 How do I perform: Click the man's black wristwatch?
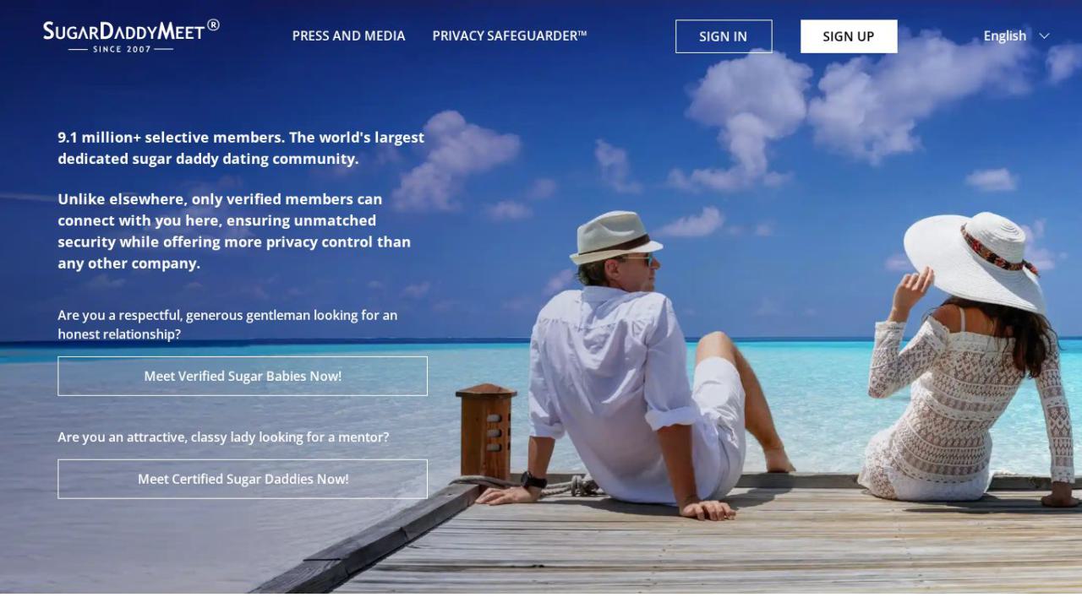(533, 480)
